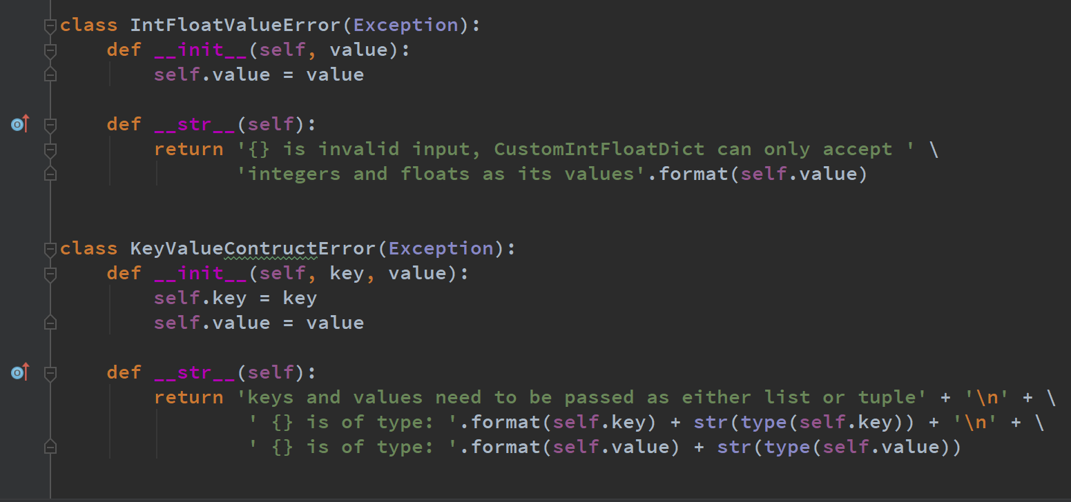This screenshot has width=1071, height=502.
Task: Click fold marker beside the '{} is invalid input' return line
Action: [50, 150]
